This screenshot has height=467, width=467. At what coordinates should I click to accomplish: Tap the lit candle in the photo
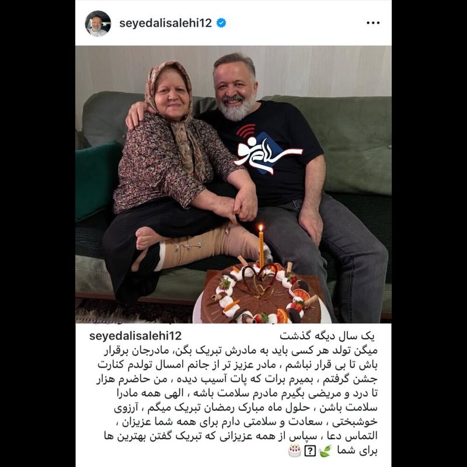(x=261, y=245)
